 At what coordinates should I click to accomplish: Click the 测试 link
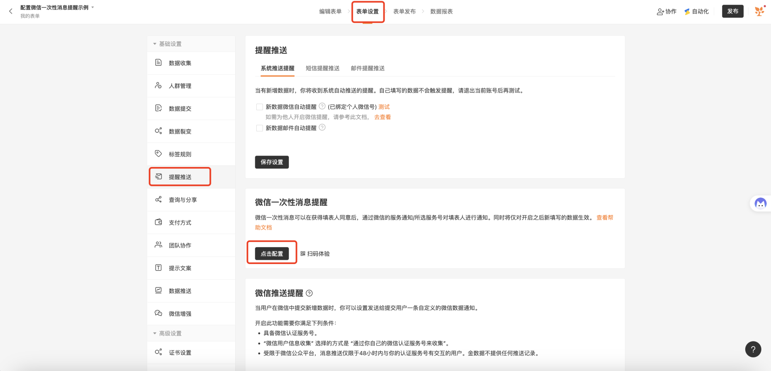(384, 107)
